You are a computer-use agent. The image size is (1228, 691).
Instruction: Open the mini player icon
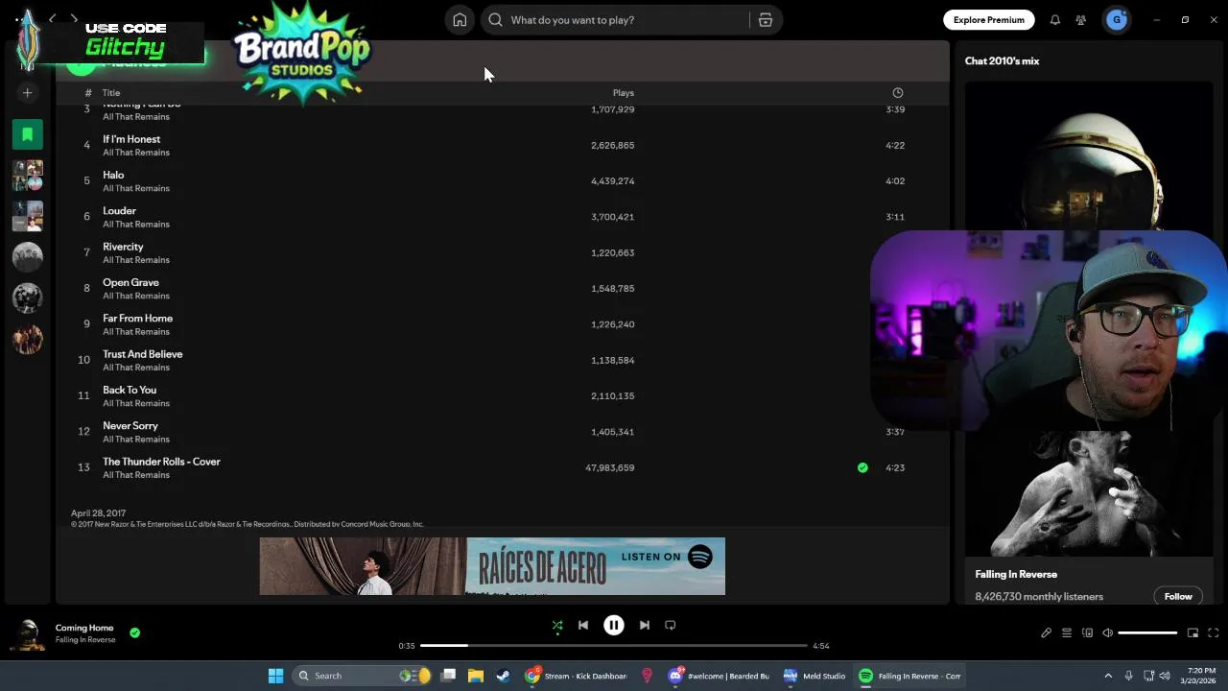click(x=1193, y=633)
